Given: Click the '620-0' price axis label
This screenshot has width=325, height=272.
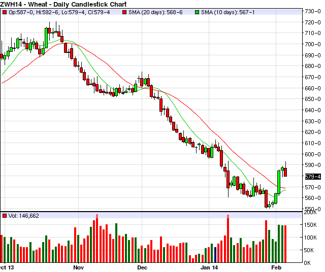Looking at the screenshot, I should (313, 132).
